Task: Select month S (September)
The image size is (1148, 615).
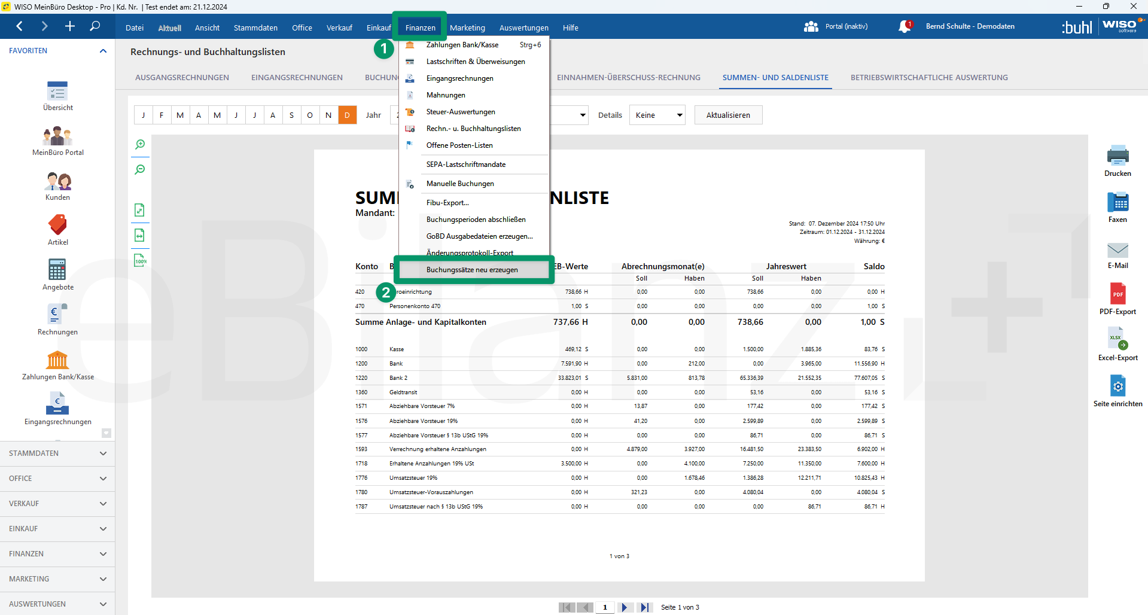Action: pyautogui.click(x=291, y=115)
